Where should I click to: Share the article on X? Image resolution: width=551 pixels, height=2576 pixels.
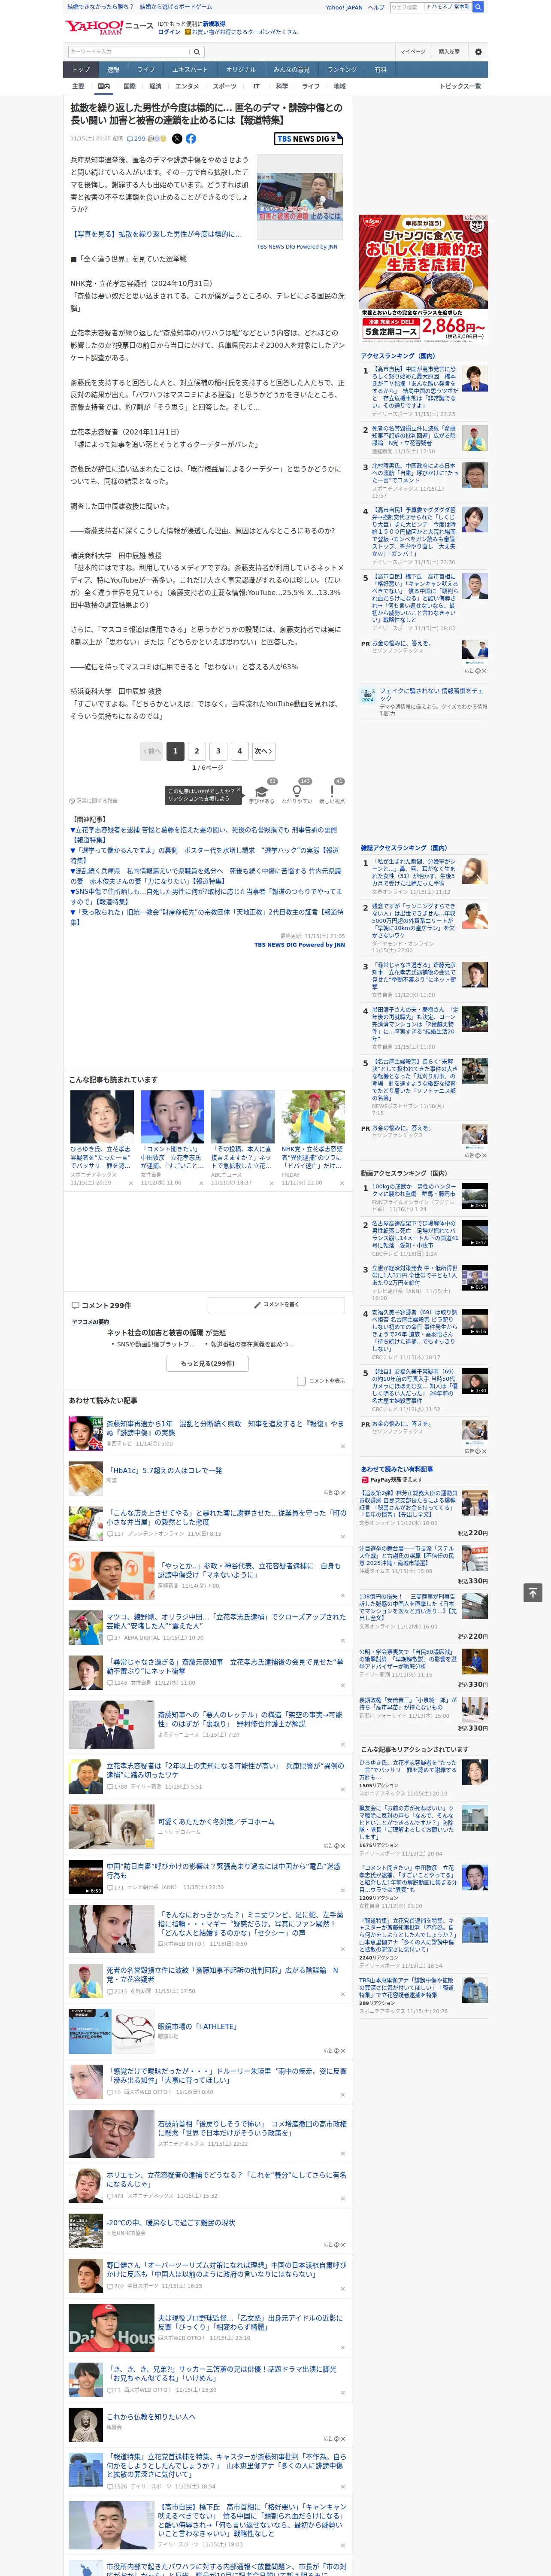coord(177,139)
